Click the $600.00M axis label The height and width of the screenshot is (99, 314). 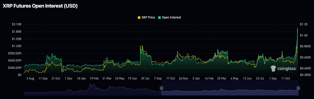tap(15, 61)
